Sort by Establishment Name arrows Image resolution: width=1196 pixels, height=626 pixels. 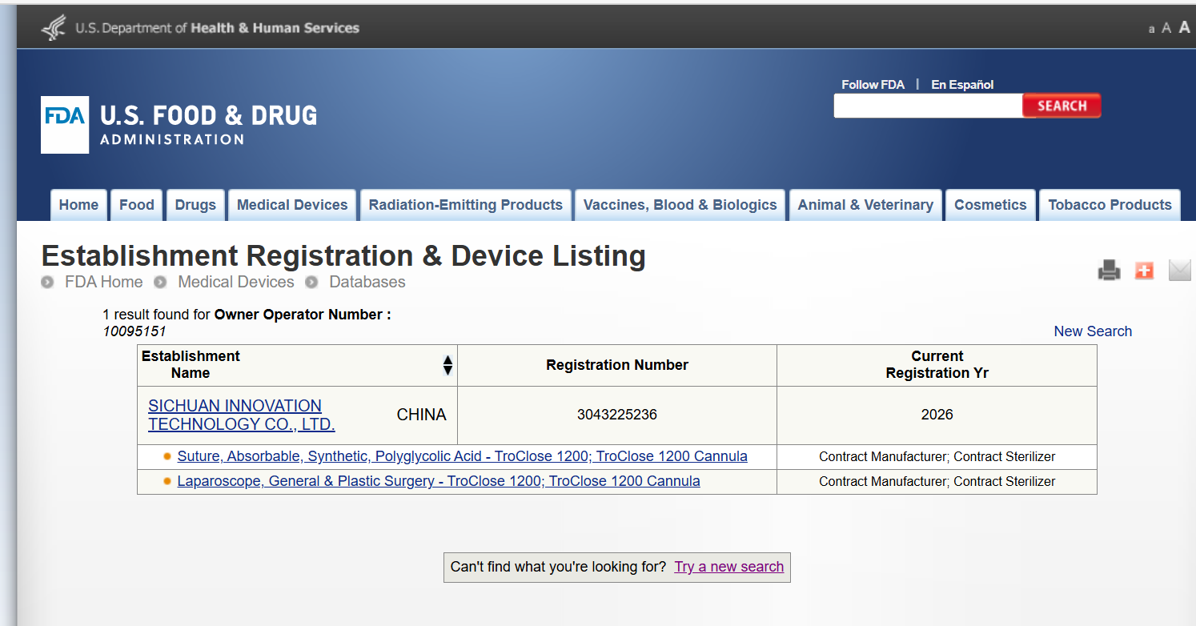pos(447,365)
